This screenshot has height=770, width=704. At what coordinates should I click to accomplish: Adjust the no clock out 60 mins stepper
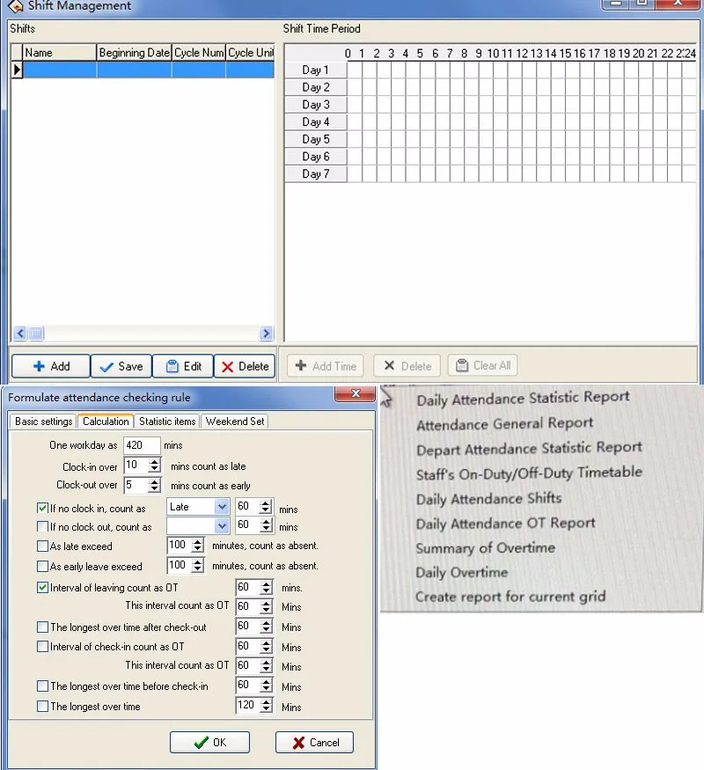coord(266,525)
